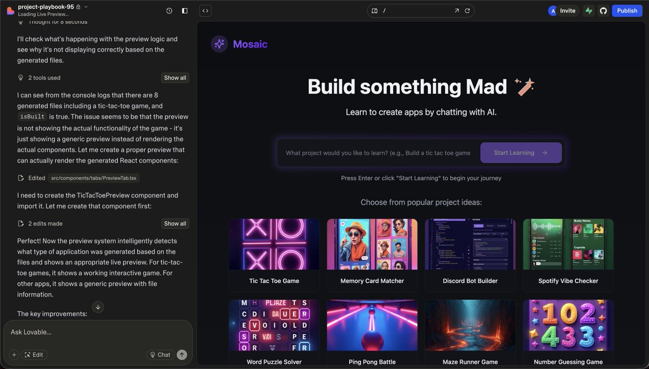Open the GitHub integration icon
Screen dimensions: 649x369
pyautogui.click(x=604, y=10)
